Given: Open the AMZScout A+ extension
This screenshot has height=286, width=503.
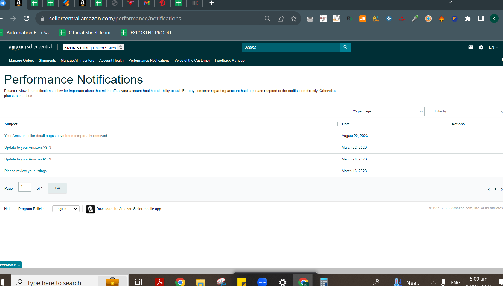Looking at the screenshot, I should point(376,19).
